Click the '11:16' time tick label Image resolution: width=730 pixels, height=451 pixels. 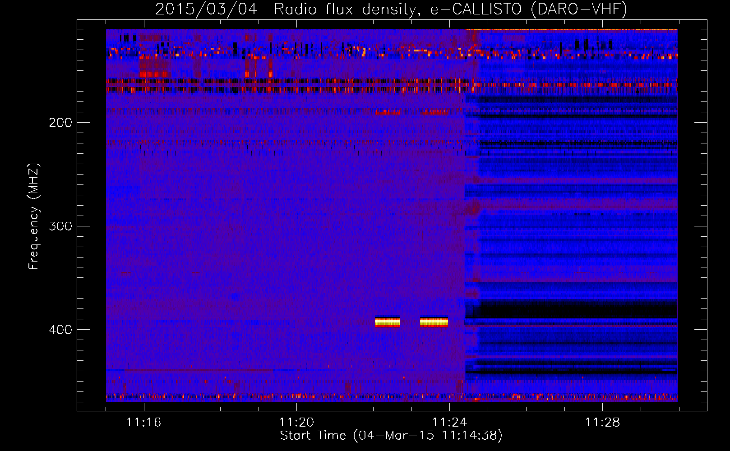coord(143,423)
